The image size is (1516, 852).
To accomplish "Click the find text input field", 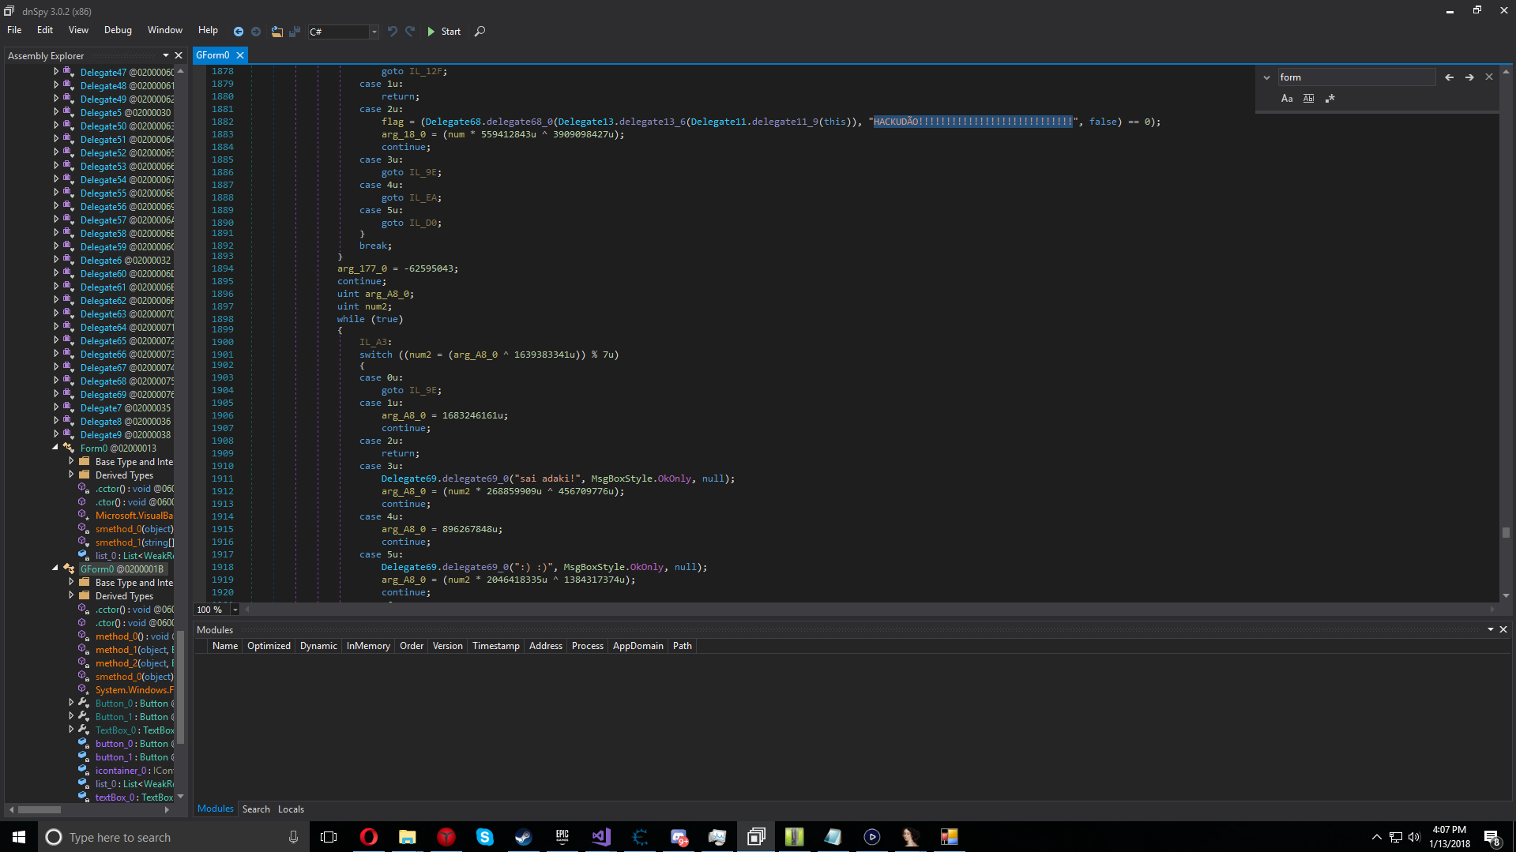I will click(x=1355, y=77).
